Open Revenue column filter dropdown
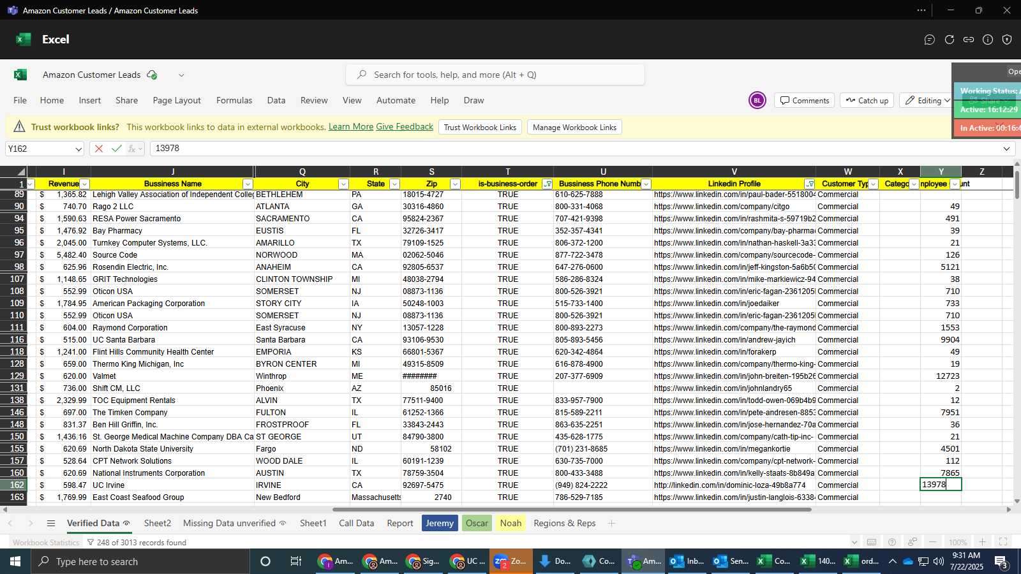This screenshot has width=1021, height=574. [84, 184]
